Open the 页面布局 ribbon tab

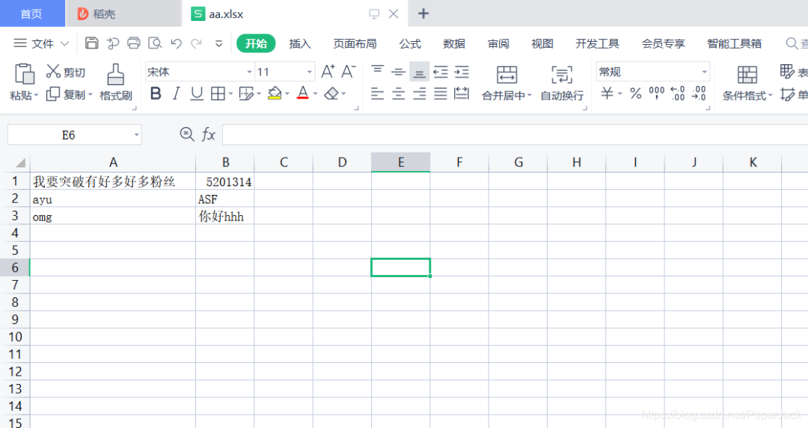[x=355, y=44]
